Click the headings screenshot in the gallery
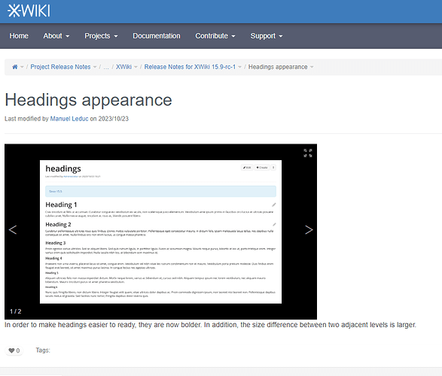This screenshot has width=442, height=376. [160, 232]
